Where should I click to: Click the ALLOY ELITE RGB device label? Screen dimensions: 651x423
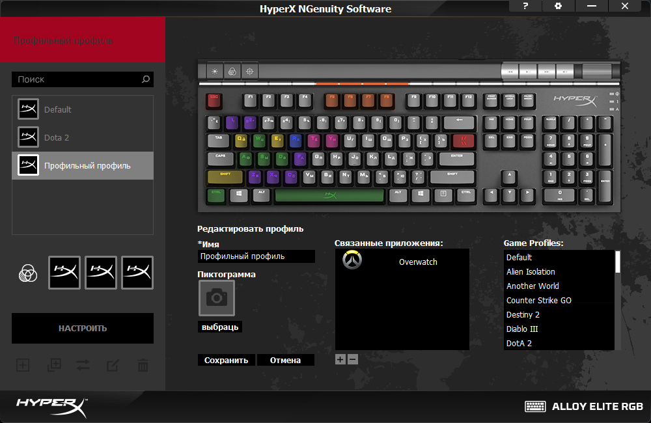pos(598,406)
